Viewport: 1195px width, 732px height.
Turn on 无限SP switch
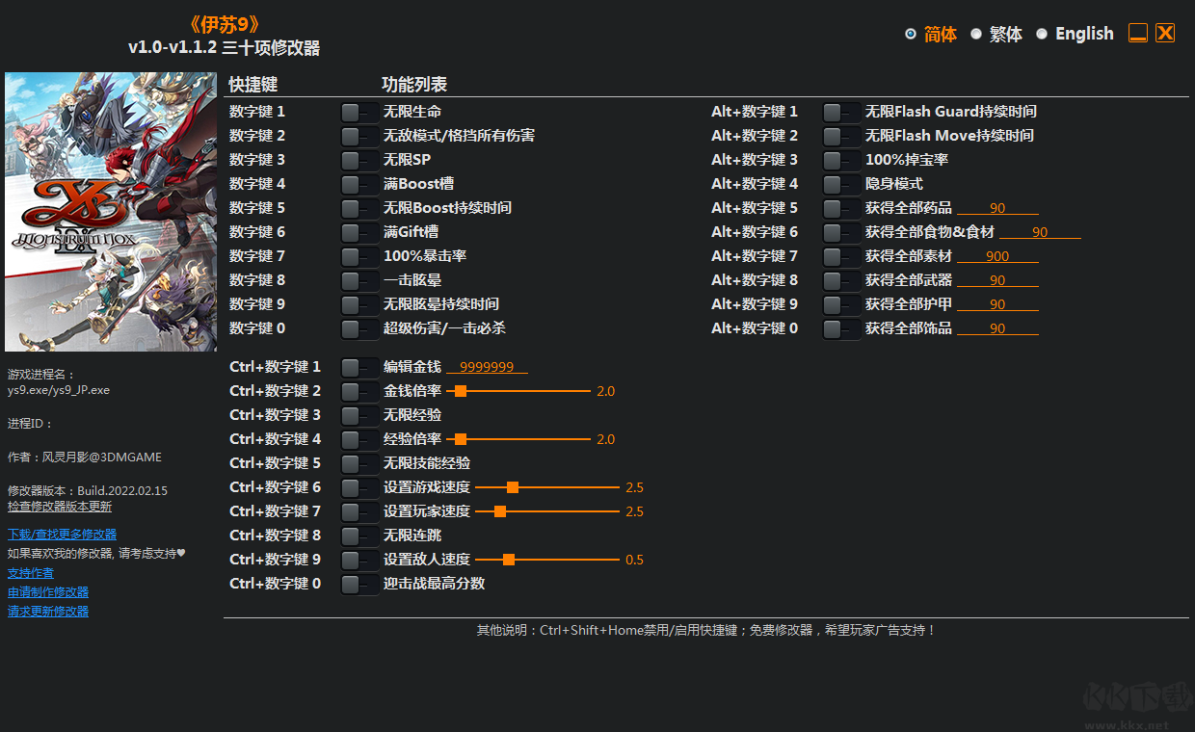coord(359,161)
